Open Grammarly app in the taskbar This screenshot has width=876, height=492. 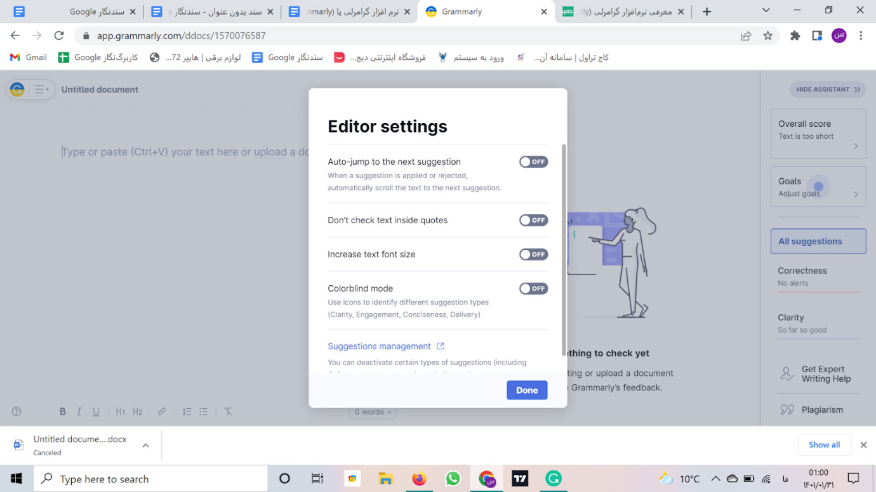[x=554, y=479]
